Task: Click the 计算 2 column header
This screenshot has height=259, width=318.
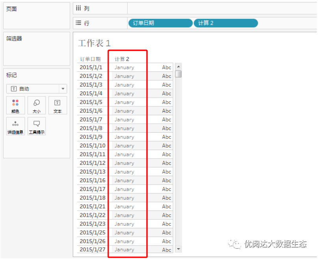Action: point(122,59)
